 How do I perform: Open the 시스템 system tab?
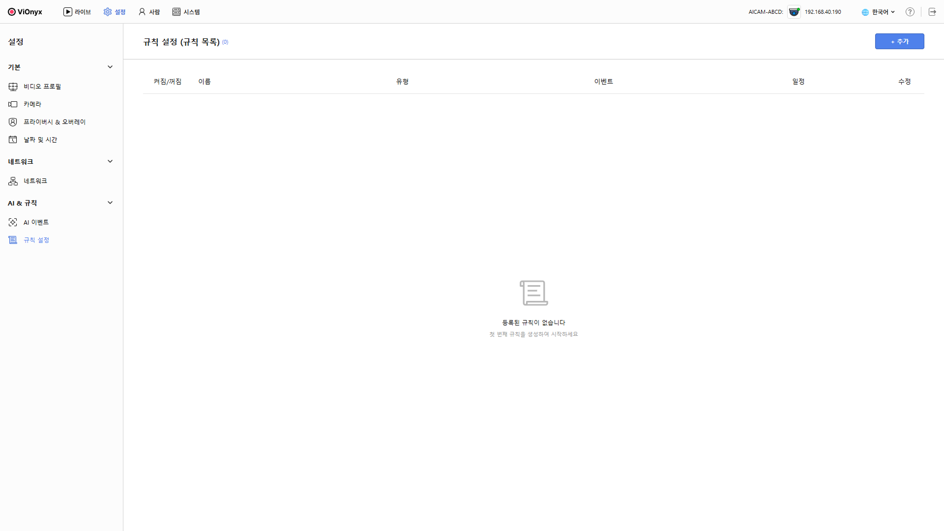coord(186,12)
